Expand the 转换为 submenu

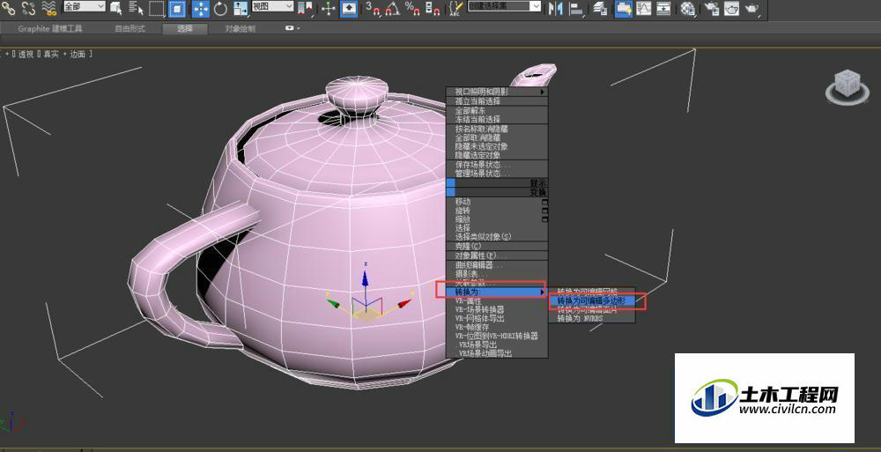[497, 293]
